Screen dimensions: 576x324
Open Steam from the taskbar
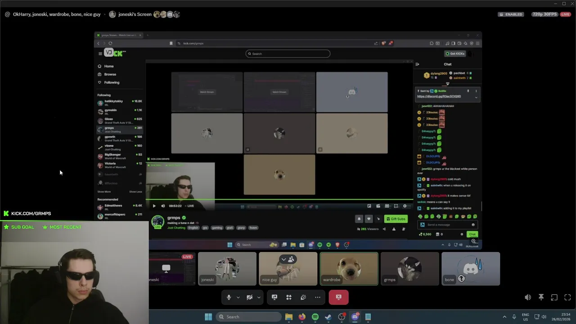[328, 317]
